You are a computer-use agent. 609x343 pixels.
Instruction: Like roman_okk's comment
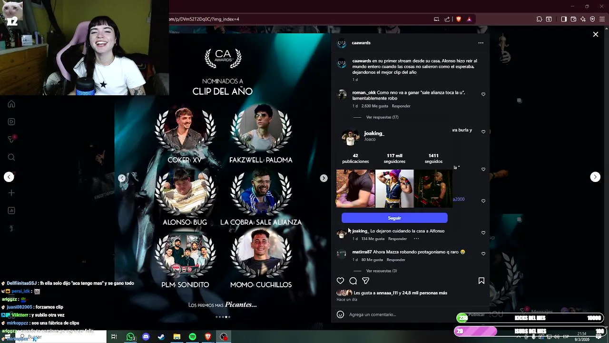(x=483, y=94)
